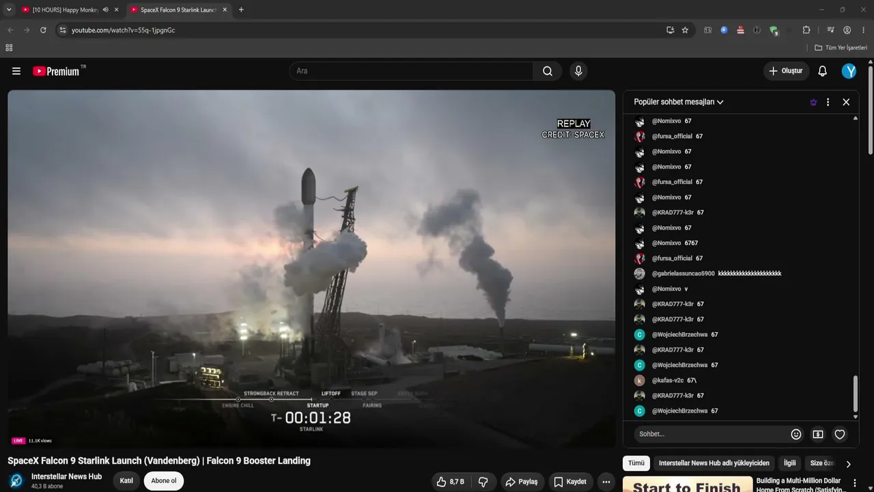874x492 pixels.
Task: Open the Super Chat dollar icon
Action: 818,434
